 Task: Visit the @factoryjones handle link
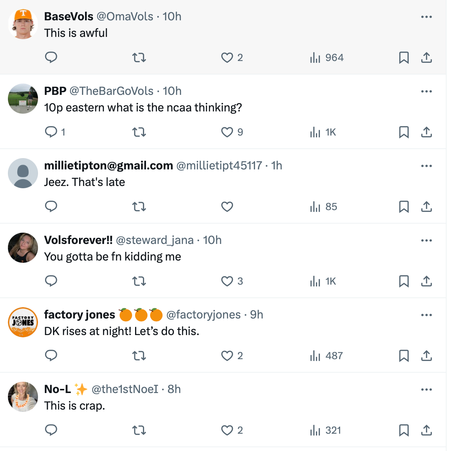click(203, 315)
